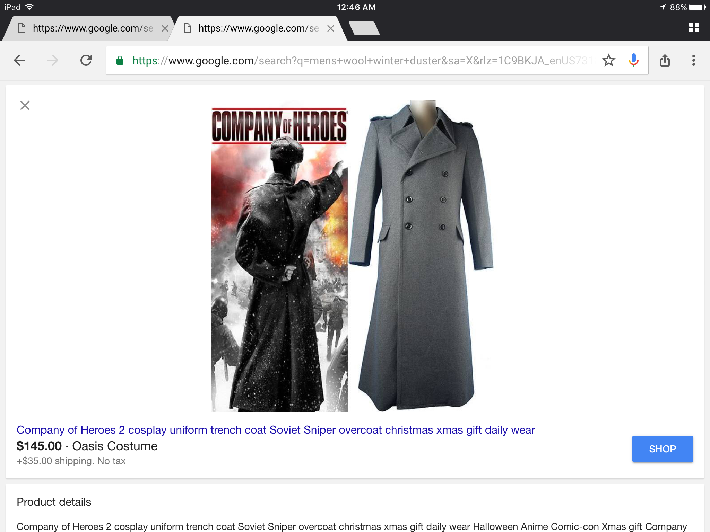Select the Oasis Costume seller name
The height and width of the screenshot is (532, 710).
115,446
